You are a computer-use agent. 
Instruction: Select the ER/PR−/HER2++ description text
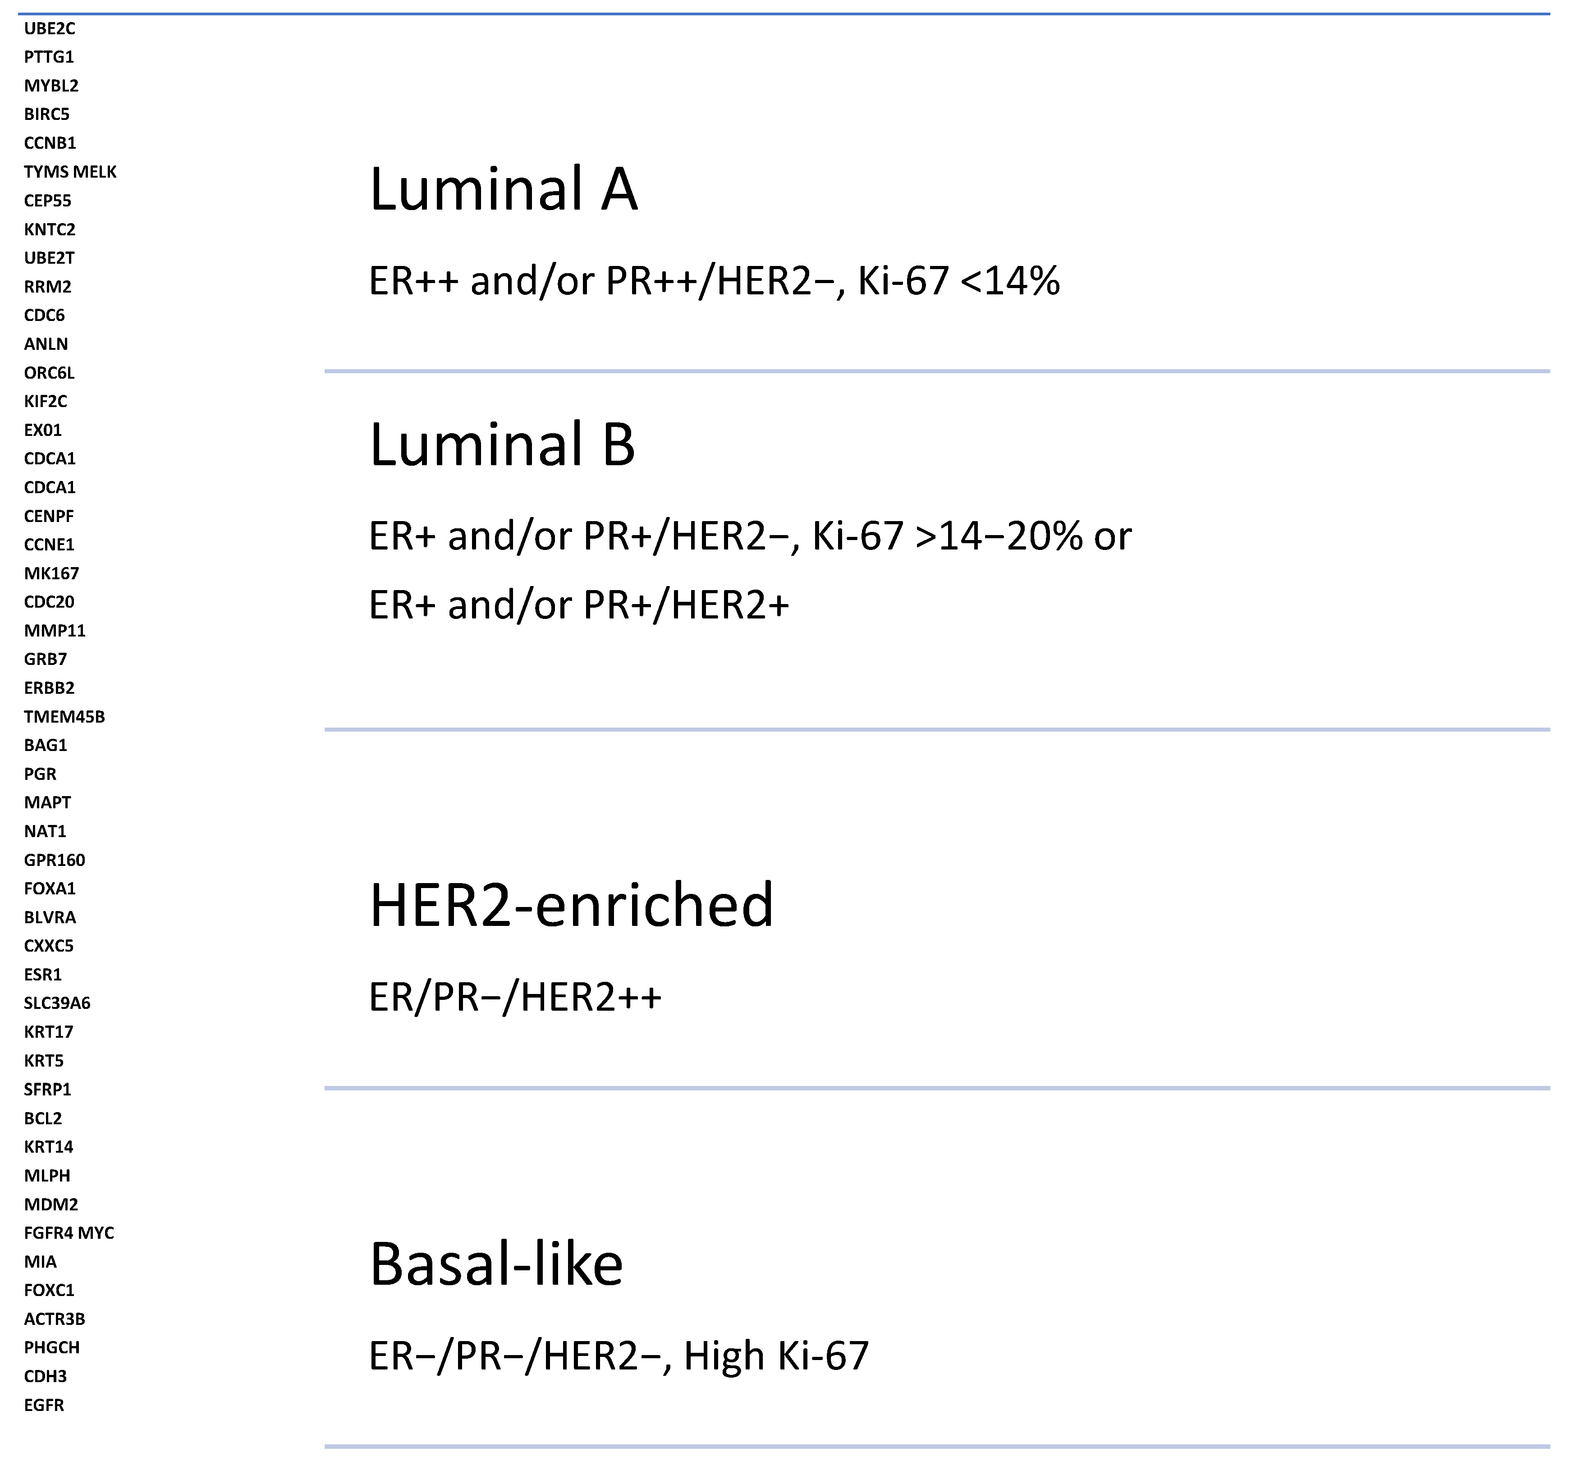515,997
